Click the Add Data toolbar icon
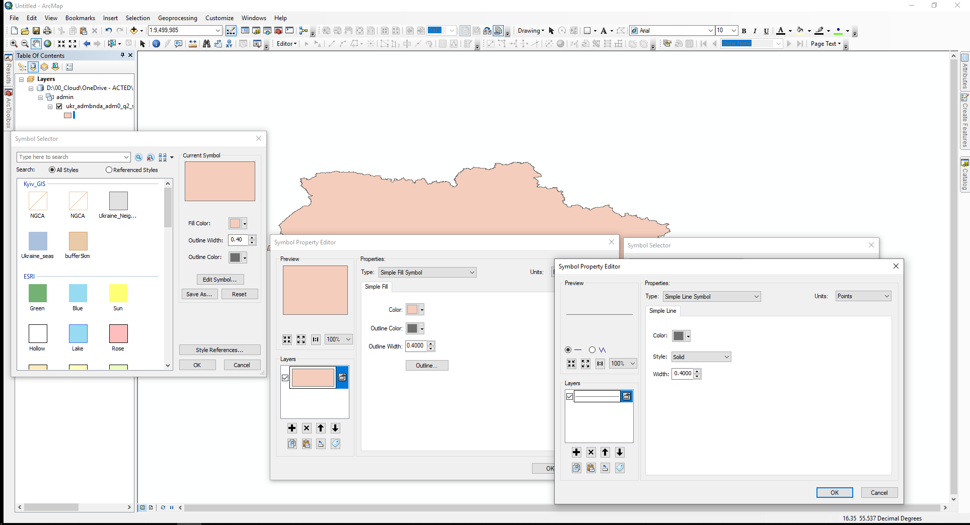The width and height of the screenshot is (970, 525). (x=134, y=31)
